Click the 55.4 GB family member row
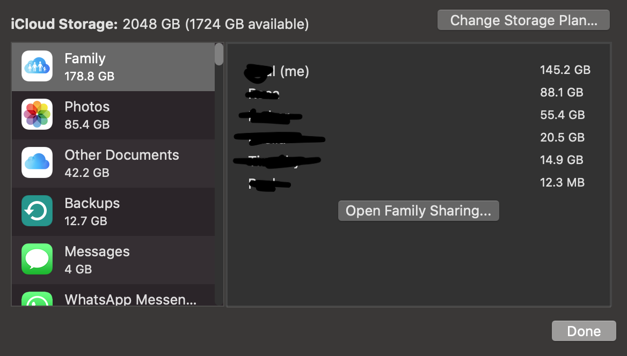627x356 pixels. (419, 115)
